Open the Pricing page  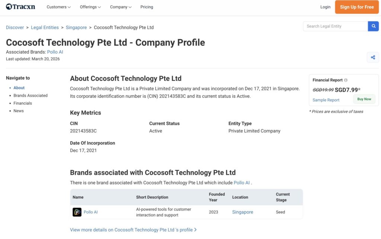[x=147, y=7]
